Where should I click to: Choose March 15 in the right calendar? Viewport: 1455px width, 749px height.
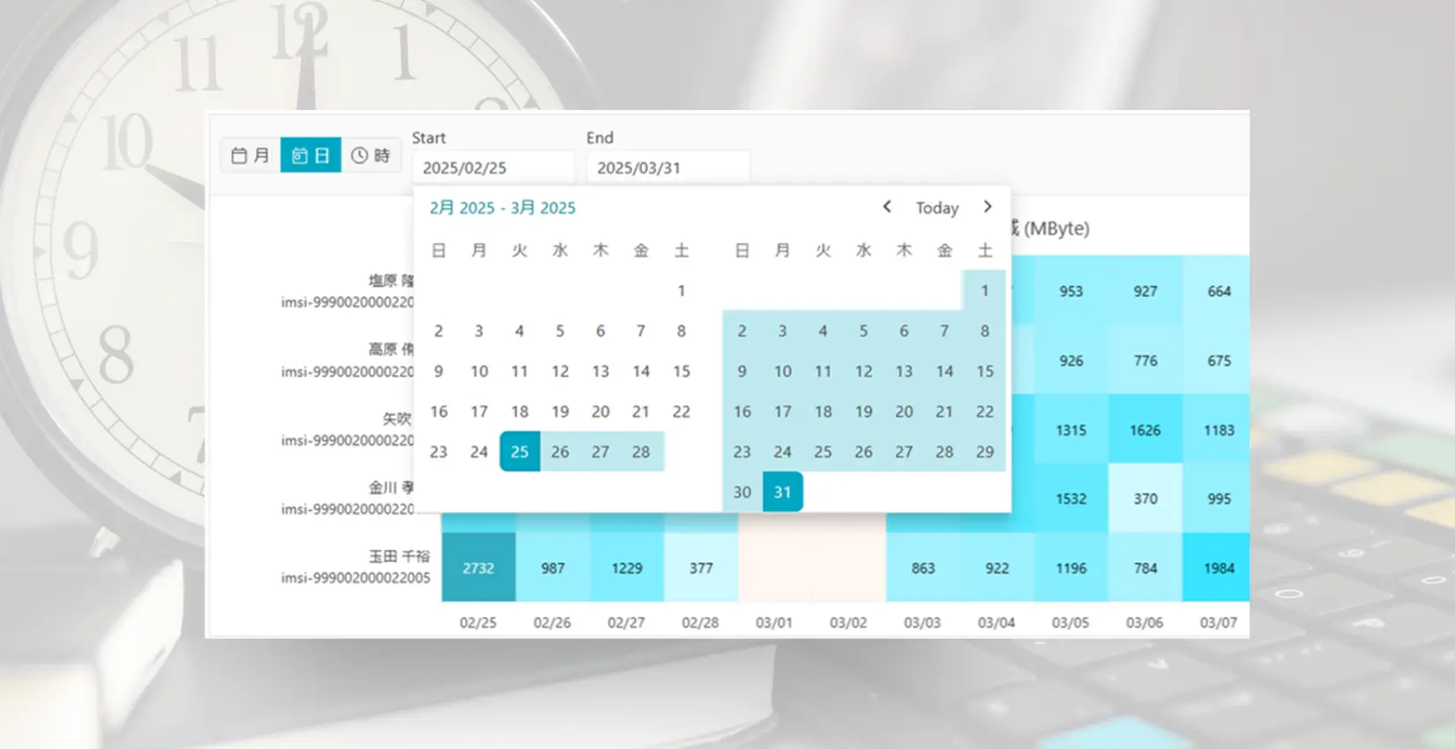985,371
